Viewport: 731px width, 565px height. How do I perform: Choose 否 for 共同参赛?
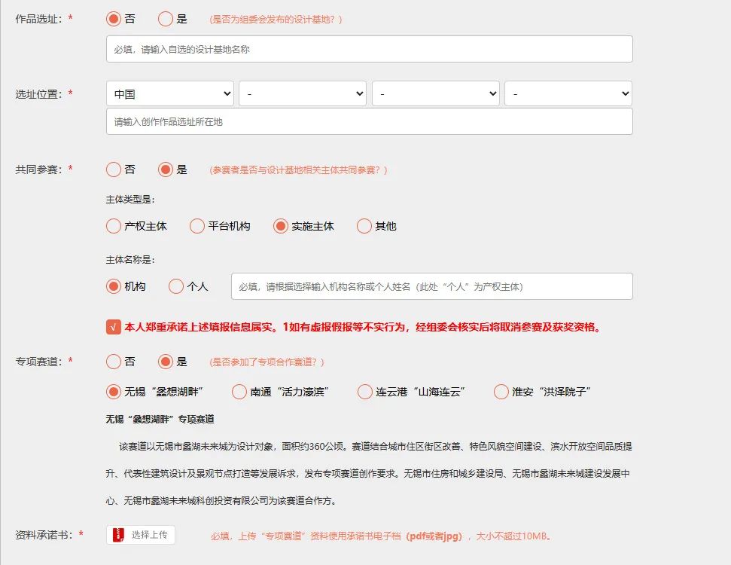pyautogui.click(x=113, y=169)
